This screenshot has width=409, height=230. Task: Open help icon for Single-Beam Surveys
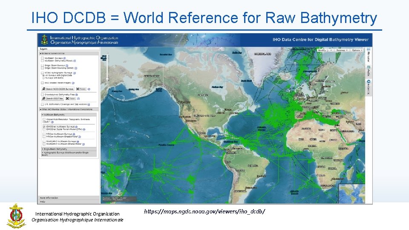tap(67, 66)
